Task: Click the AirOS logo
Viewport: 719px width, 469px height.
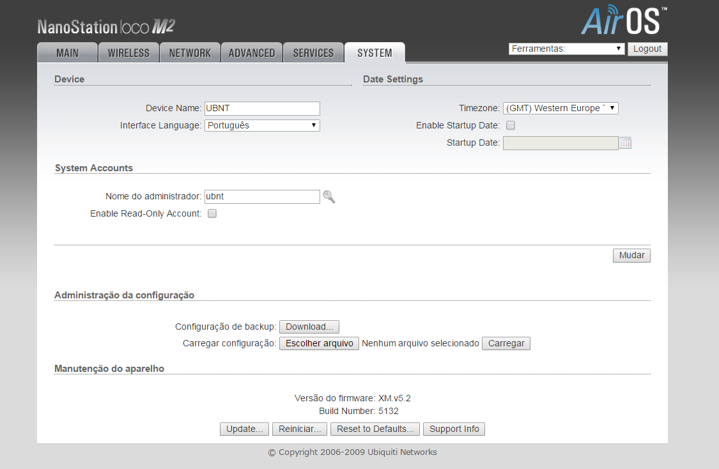Action: [x=624, y=20]
